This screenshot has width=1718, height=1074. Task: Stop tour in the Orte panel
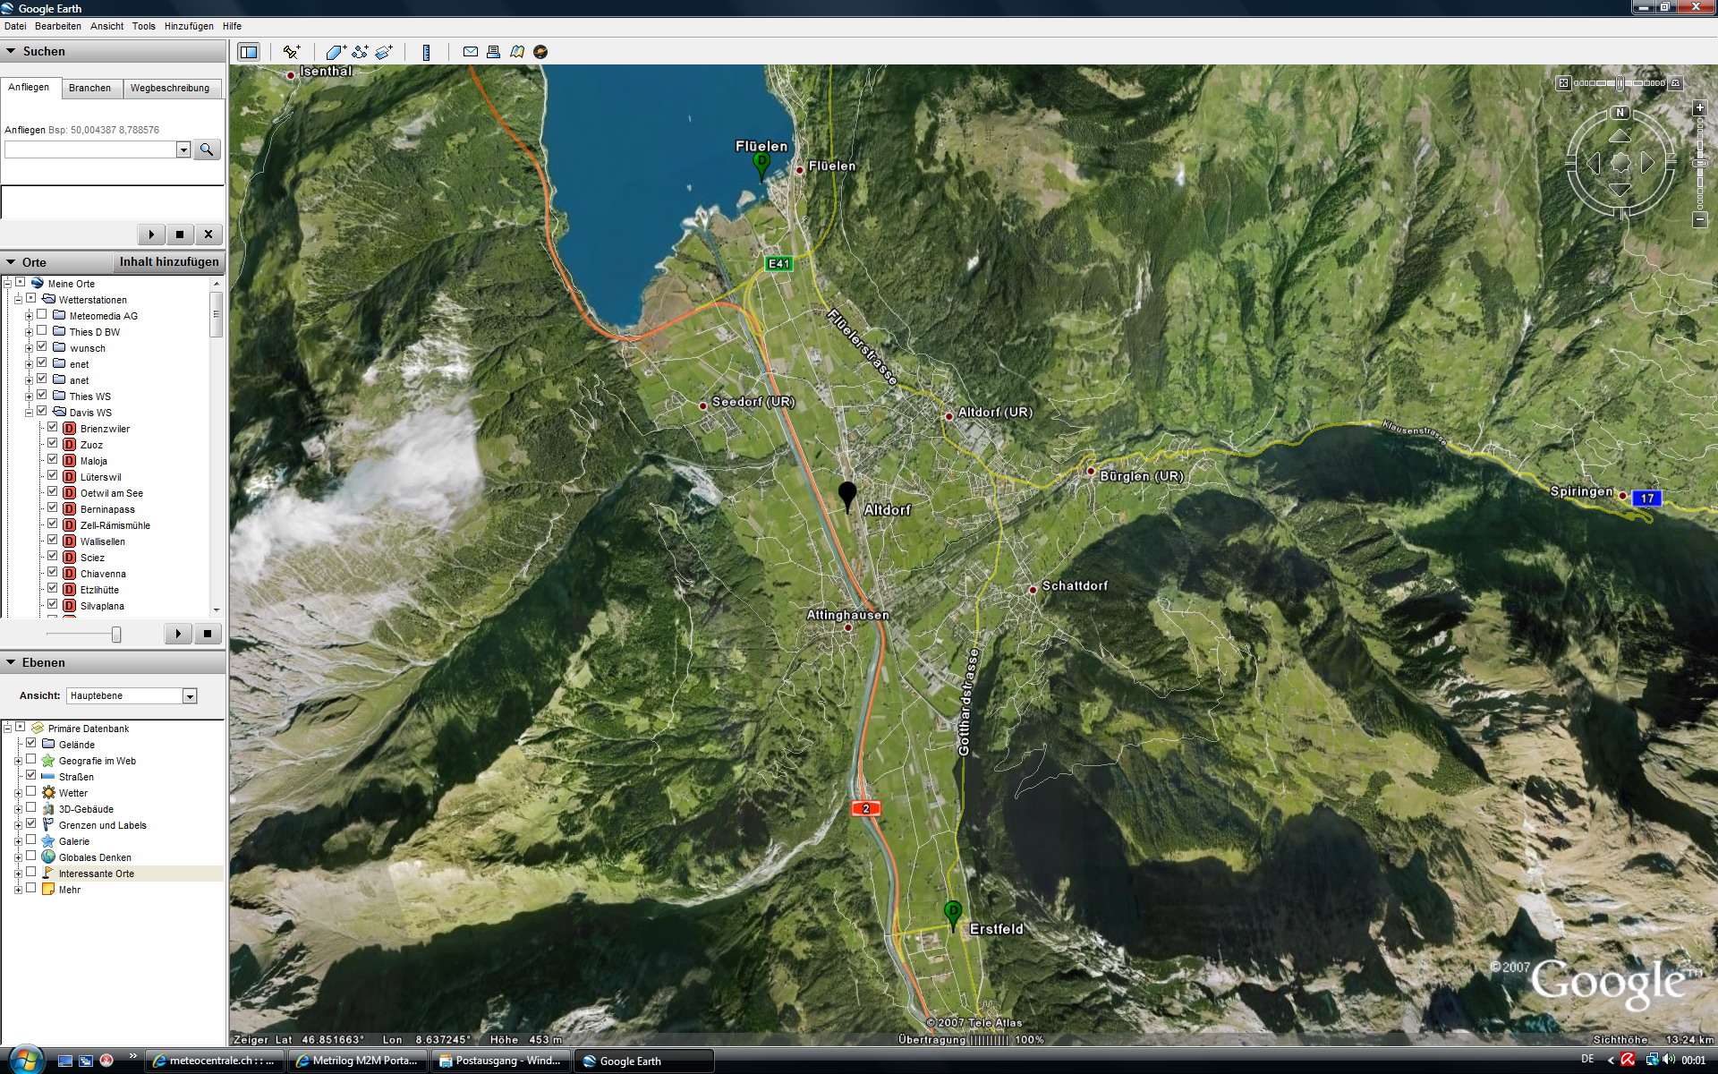click(208, 634)
